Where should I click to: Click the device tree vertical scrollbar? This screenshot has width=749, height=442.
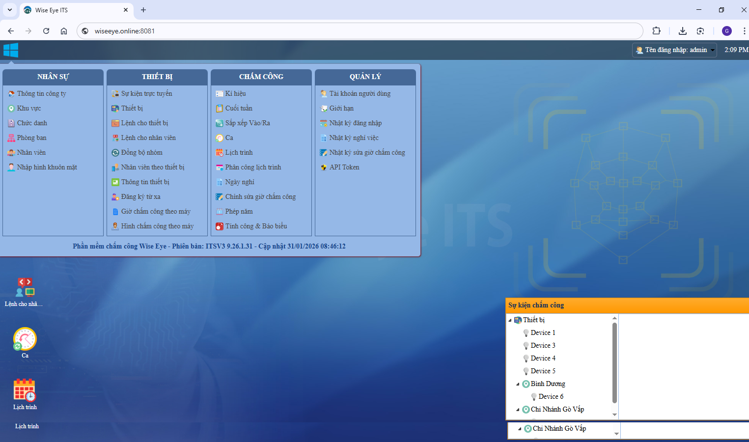(x=614, y=363)
